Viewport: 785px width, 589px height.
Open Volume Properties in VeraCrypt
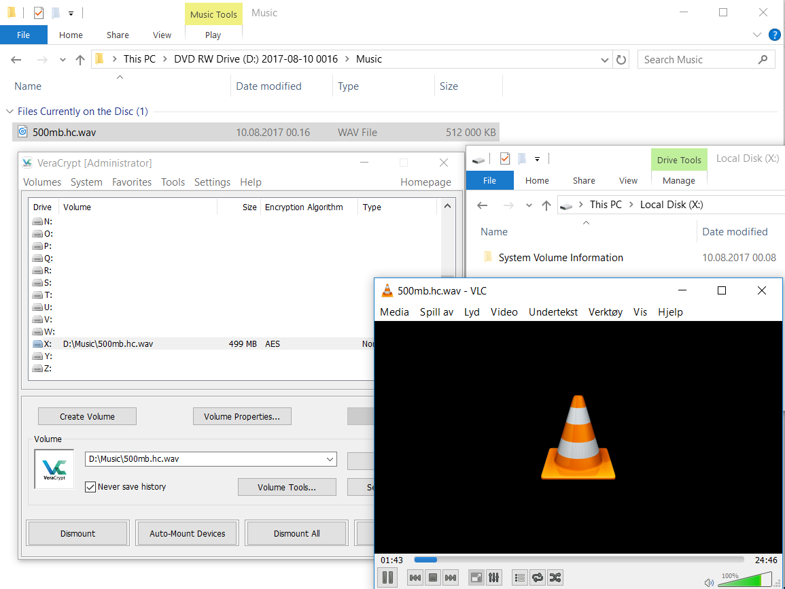point(242,416)
